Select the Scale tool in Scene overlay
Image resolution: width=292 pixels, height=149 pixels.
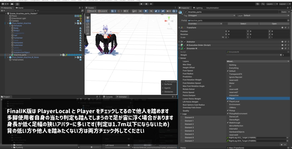88,27
